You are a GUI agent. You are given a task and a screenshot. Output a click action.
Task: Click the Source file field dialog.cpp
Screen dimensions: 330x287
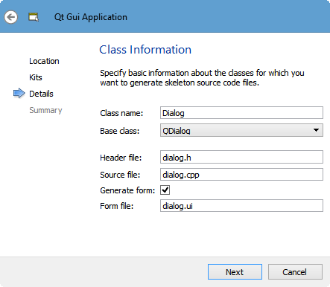point(241,175)
